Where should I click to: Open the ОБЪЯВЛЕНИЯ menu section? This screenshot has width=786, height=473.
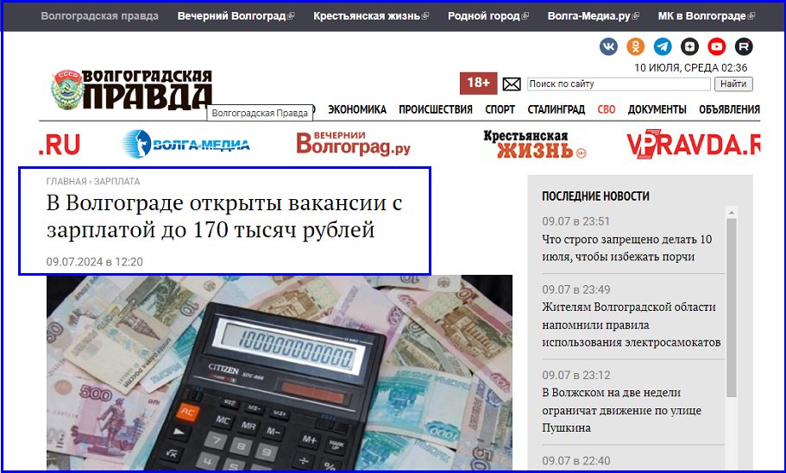click(x=729, y=109)
